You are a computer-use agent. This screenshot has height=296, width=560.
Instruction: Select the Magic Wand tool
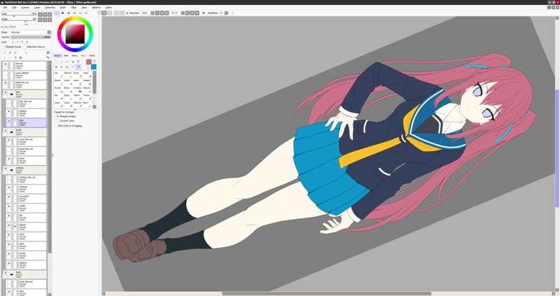tap(67, 62)
